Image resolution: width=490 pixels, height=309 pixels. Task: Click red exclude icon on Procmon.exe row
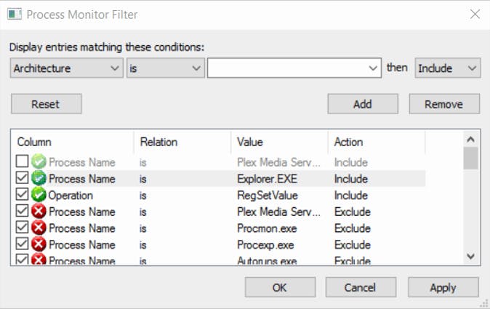[39, 228]
